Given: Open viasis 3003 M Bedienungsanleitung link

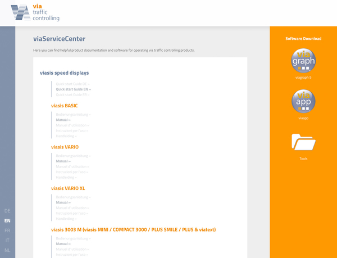Looking at the screenshot, I should click(x=73, y=238).
